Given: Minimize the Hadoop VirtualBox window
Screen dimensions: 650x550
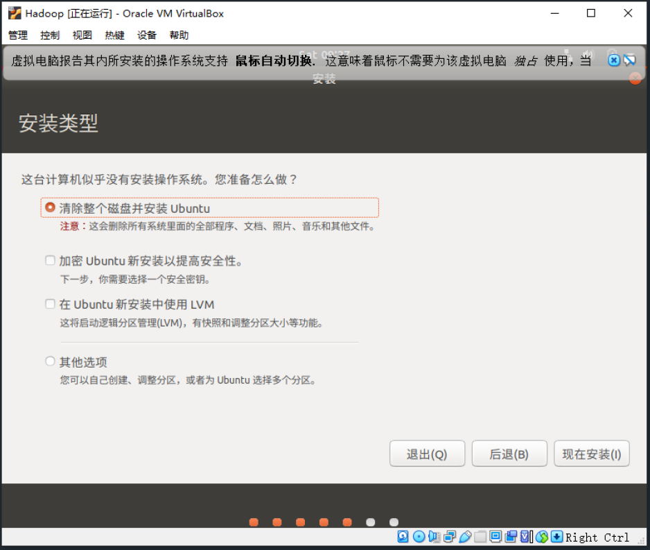Looking at the screenshot, I should (x=554, y=13).
